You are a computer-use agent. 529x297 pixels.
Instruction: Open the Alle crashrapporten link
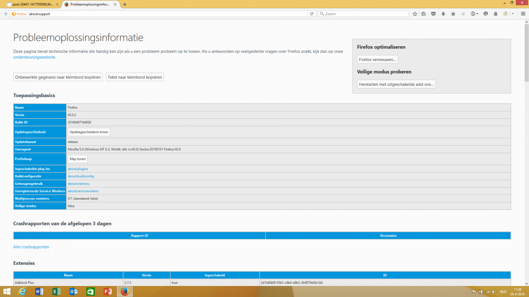[x=31, y=247]
